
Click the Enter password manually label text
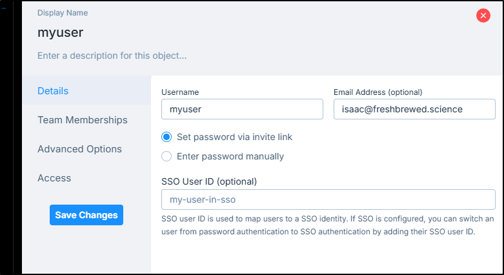click(x=230, y=156)
